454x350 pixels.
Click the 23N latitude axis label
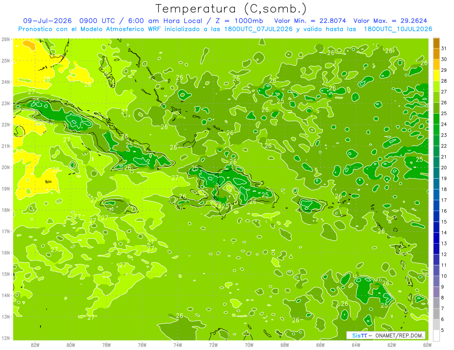click(6, 103)
